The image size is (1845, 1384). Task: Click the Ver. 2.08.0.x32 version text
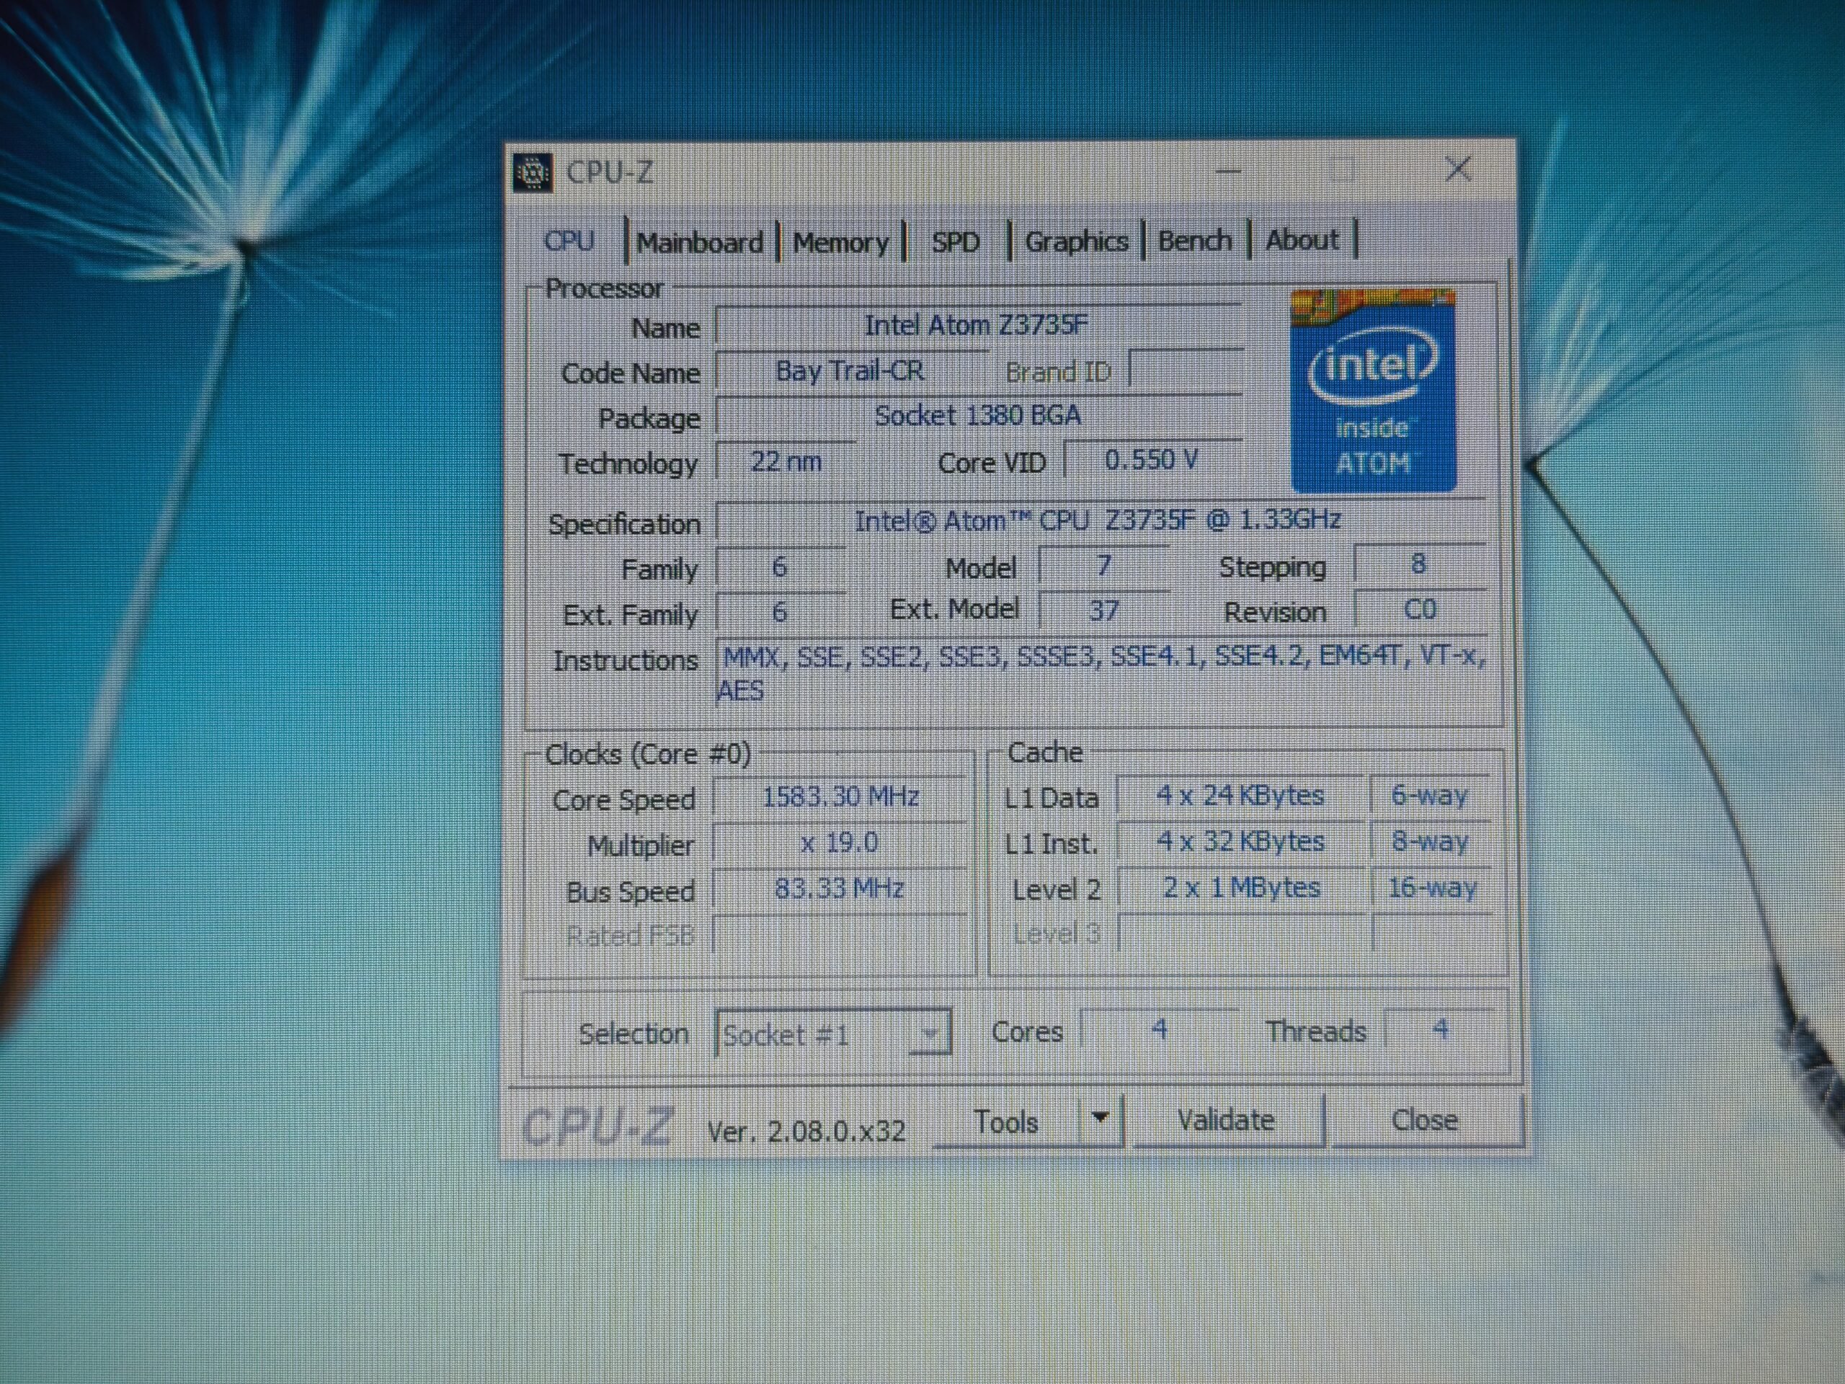(x=806, y=1131)
